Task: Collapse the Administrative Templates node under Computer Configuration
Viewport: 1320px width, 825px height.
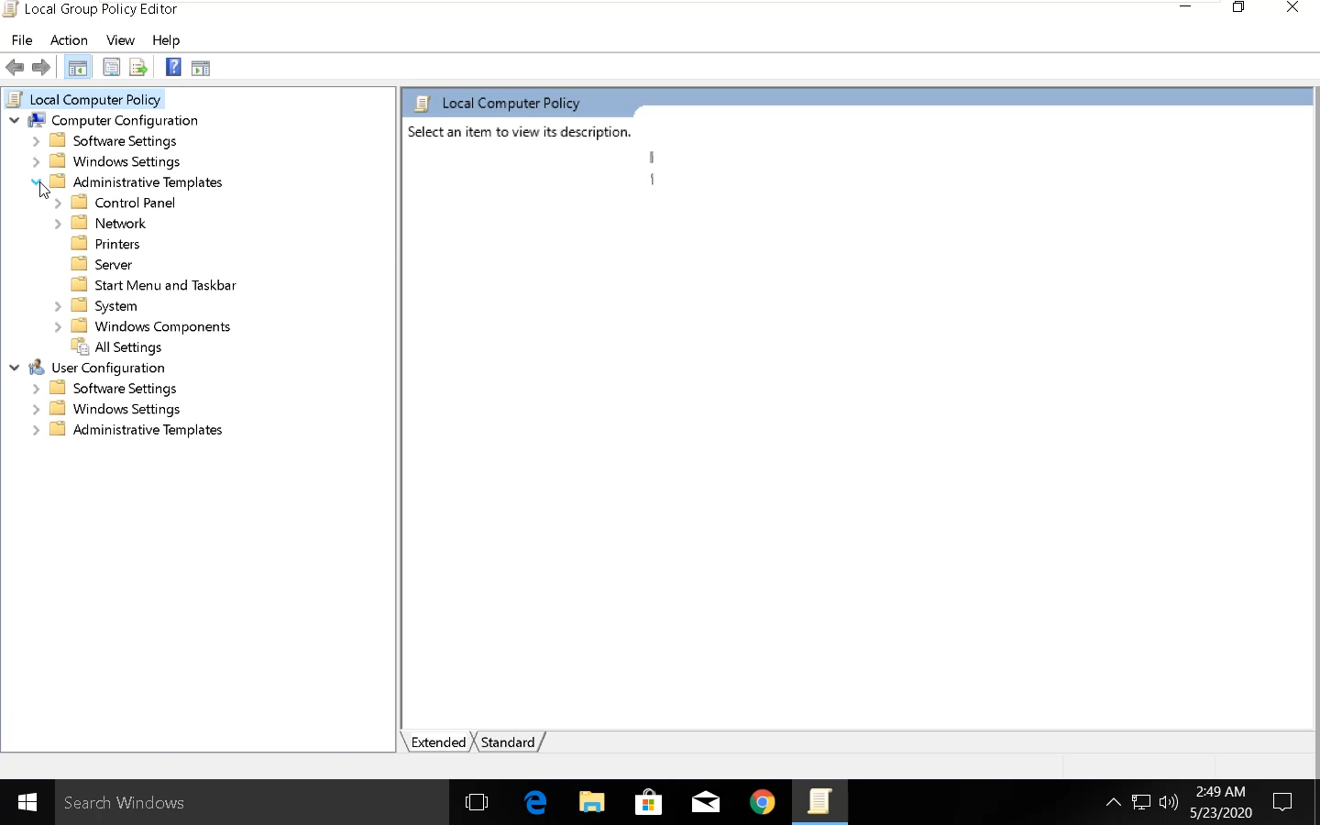Action: point(36,182)
